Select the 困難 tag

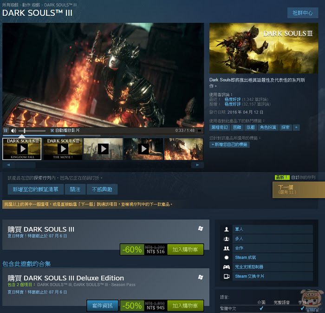point(237,127)
